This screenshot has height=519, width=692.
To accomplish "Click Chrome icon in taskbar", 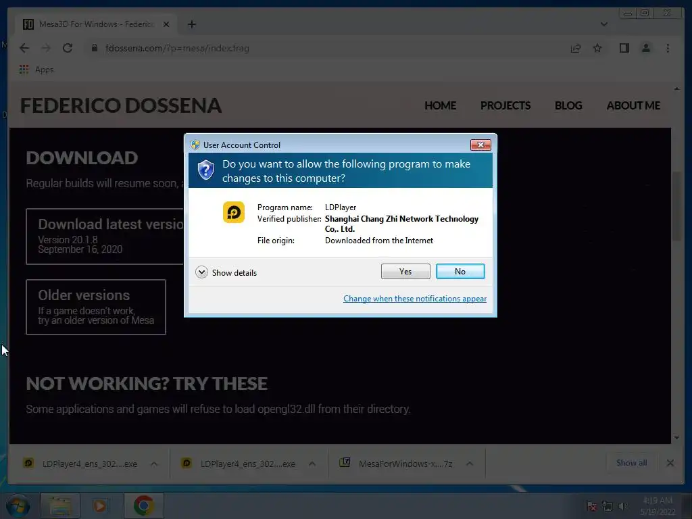I will (x=143, y=505).
